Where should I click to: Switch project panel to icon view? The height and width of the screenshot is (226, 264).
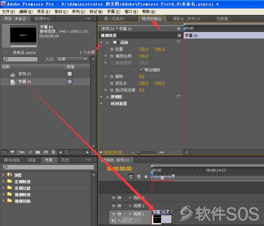pos(12,152)
